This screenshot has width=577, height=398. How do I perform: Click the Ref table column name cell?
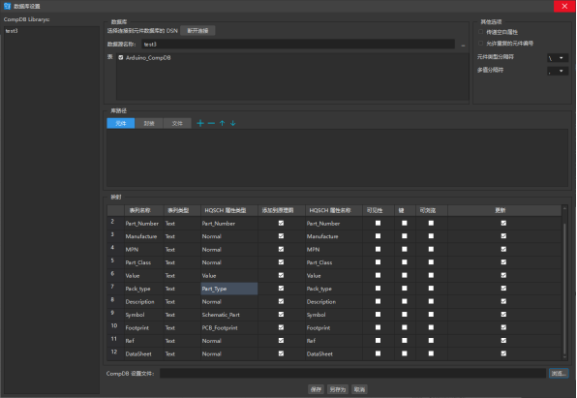pyautogui.click(x=144, y=341)
